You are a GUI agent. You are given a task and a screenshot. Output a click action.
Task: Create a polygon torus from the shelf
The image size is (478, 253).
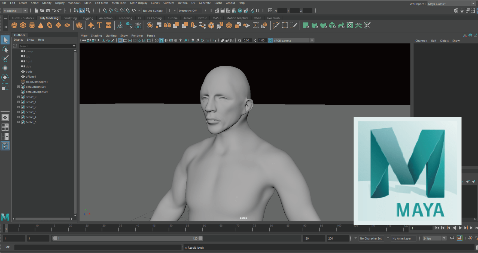(x=49, y=25)
